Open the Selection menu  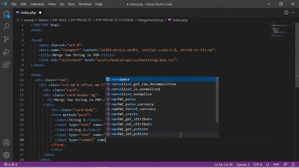[37, 4]
